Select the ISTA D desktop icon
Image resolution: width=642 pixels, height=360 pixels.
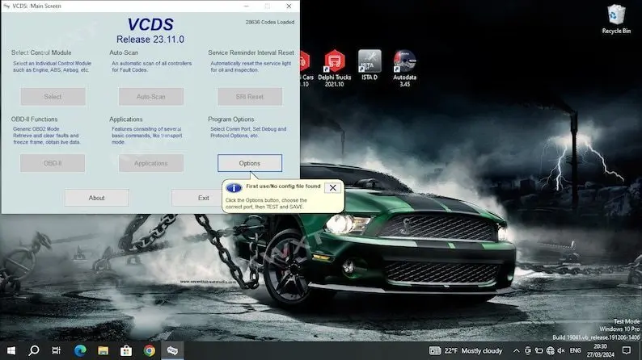click(x=370, y=65)
